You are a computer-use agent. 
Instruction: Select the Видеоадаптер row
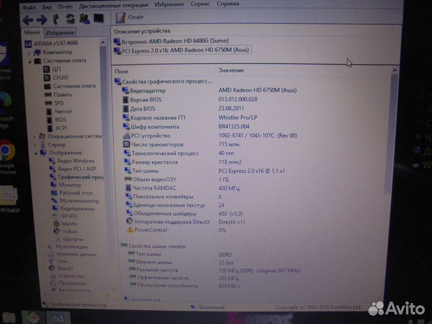pos(209,91)
